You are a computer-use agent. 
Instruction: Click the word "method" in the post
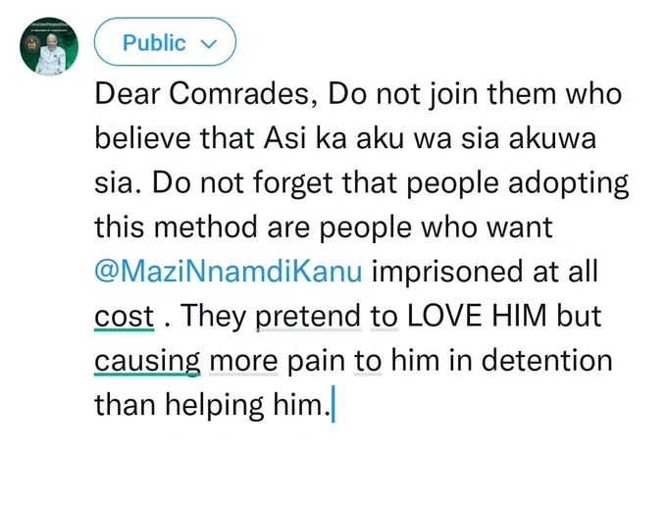(206, 227)
